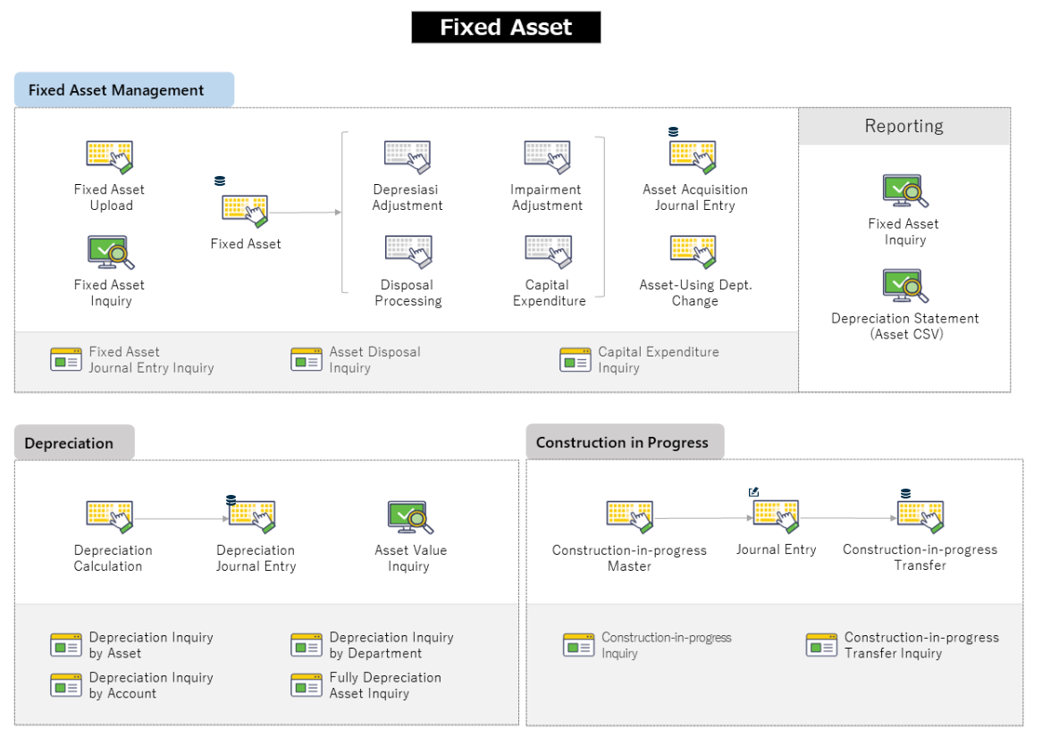The image size is (1042, 737).
Task: Open the Disposal Processing icon
Action: coord(408,253)
